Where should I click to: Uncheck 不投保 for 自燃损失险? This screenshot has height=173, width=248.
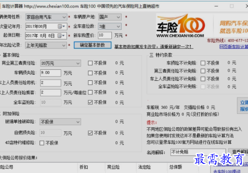(x=90, y=133)
